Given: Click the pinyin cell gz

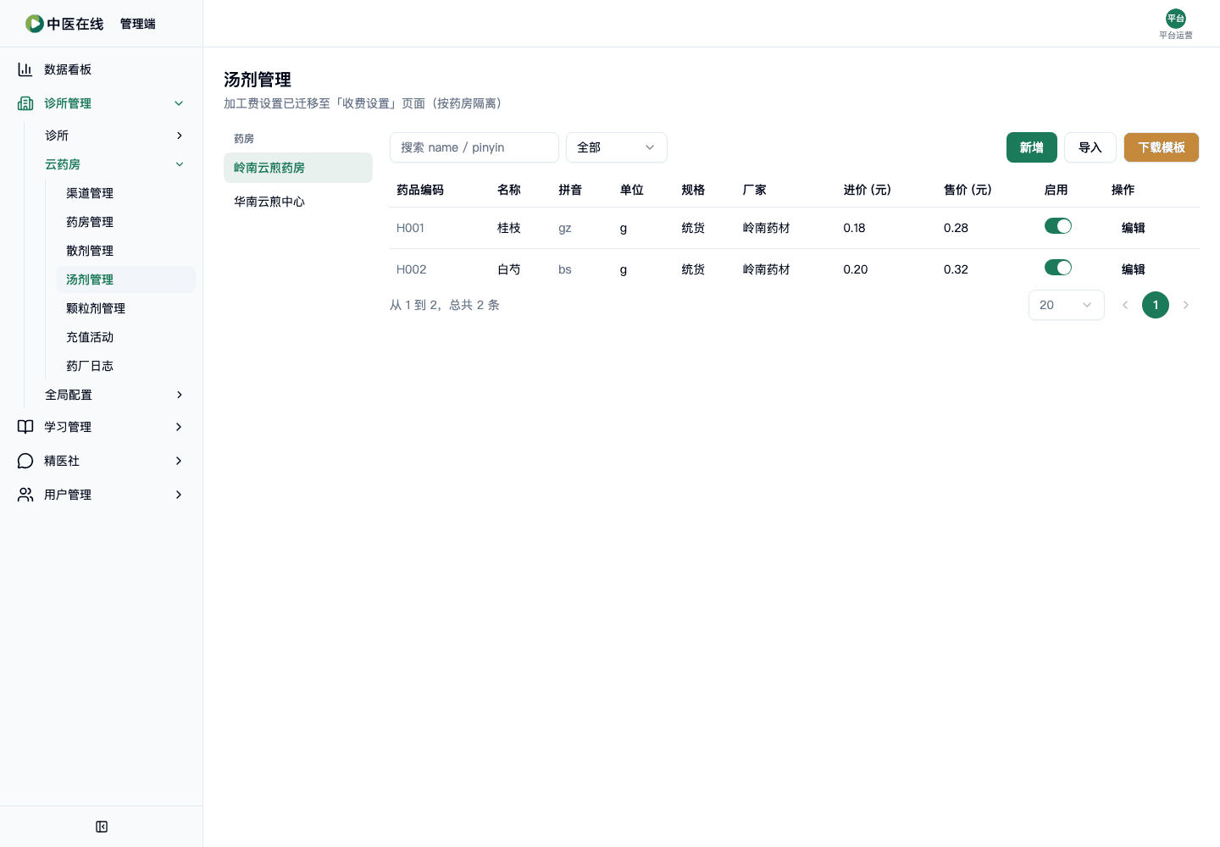Looking at the screenshot, I should (x=565, y=228).
